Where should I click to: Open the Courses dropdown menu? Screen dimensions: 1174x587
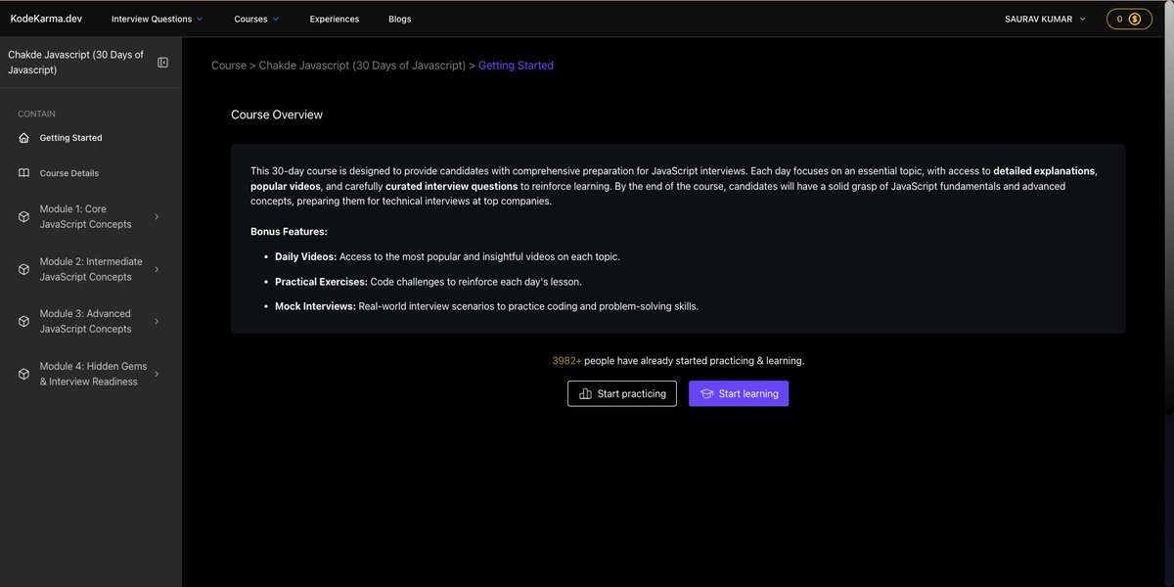pyautogui.click(x=256, y=19)
